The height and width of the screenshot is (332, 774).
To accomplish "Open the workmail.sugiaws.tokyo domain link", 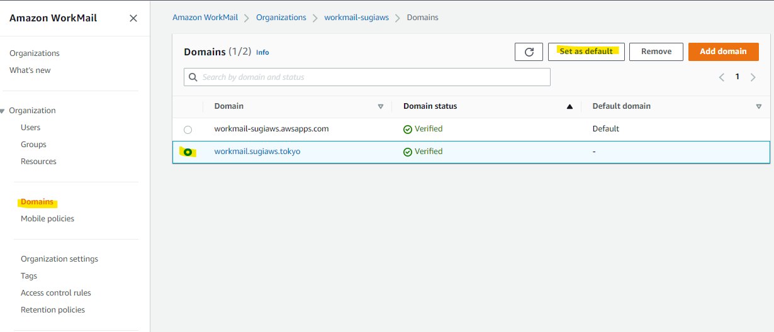I will pos(257,152).
